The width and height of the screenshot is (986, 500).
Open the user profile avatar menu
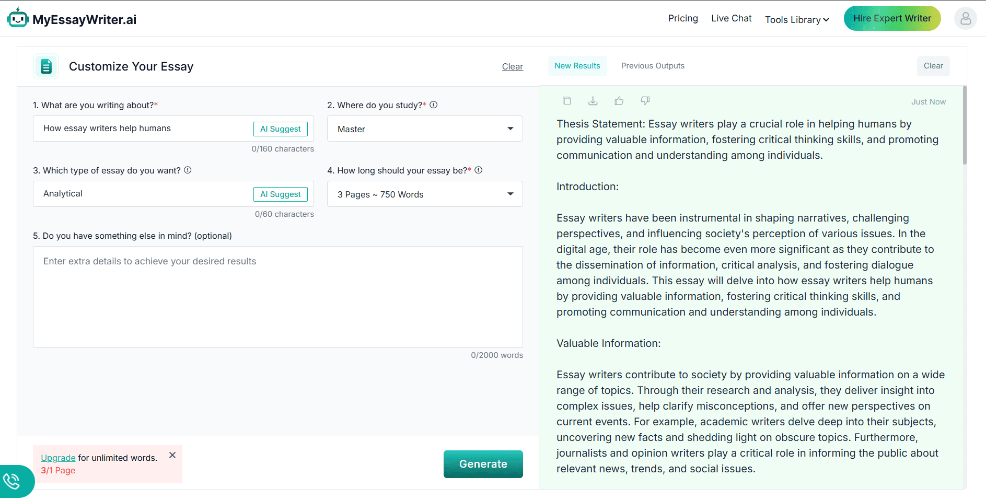click(x=966, y=18)
